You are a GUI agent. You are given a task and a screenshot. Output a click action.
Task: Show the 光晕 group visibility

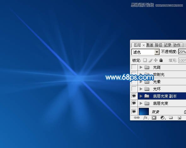point(134,82)
